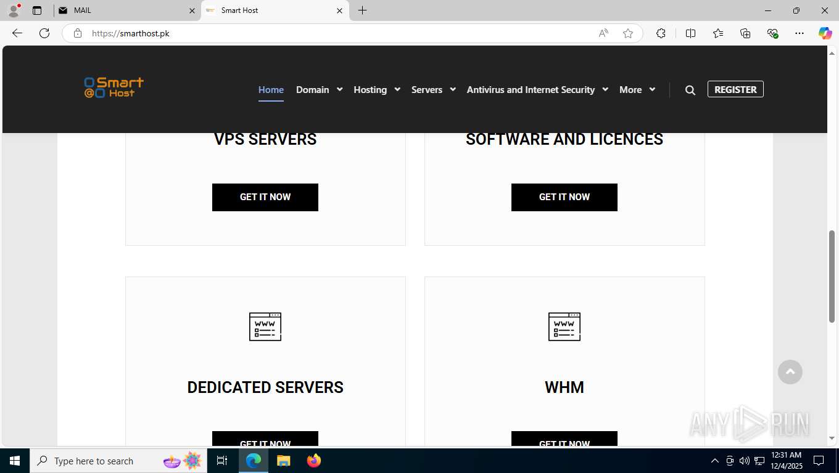
Task: Close the Smart Host tab
Action: pos(339,10)
